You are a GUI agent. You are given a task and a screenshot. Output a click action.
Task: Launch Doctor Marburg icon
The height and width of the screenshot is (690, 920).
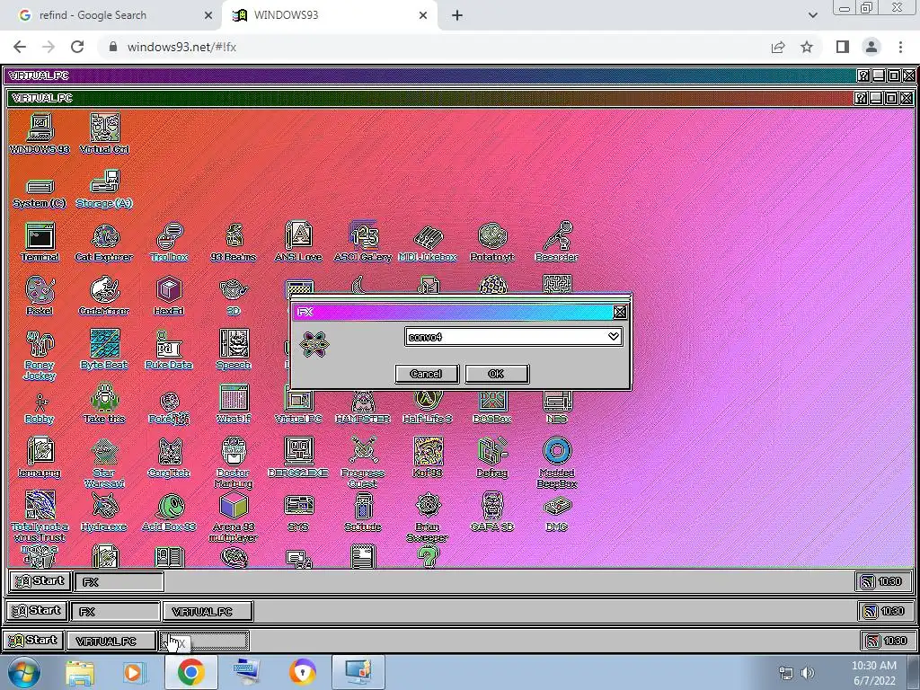[234, 463]
